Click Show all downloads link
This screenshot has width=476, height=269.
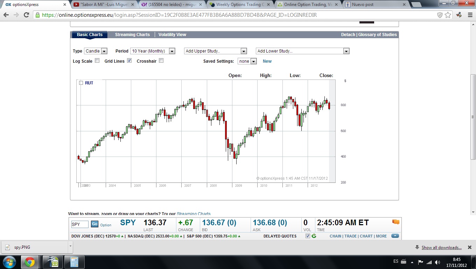point(441,247)
